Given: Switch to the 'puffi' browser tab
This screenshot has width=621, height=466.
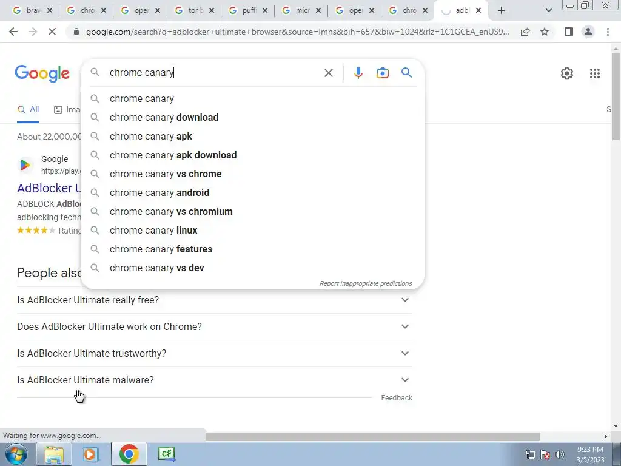Looking at the screenshot, I should pyautogui.click(x=248, y=11).
